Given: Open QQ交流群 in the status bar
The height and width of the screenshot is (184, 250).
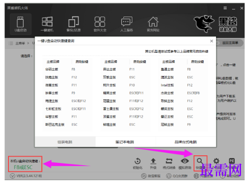Looking at the screenshot, I should tap(177, 176).
